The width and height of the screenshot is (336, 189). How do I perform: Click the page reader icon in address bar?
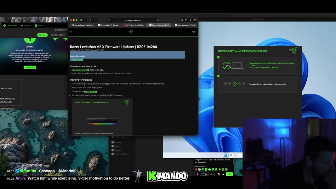109,20
